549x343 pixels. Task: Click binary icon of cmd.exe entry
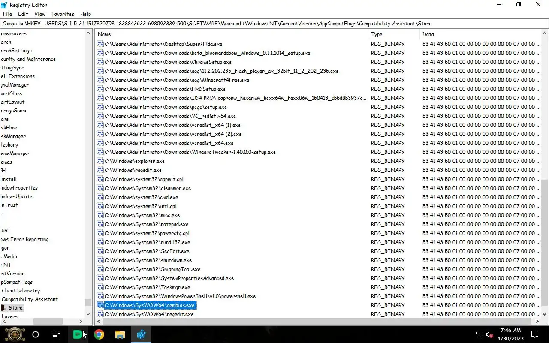pos(100,197)
